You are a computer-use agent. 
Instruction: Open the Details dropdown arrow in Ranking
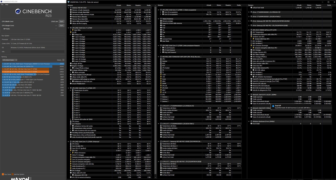coord(63,60)
